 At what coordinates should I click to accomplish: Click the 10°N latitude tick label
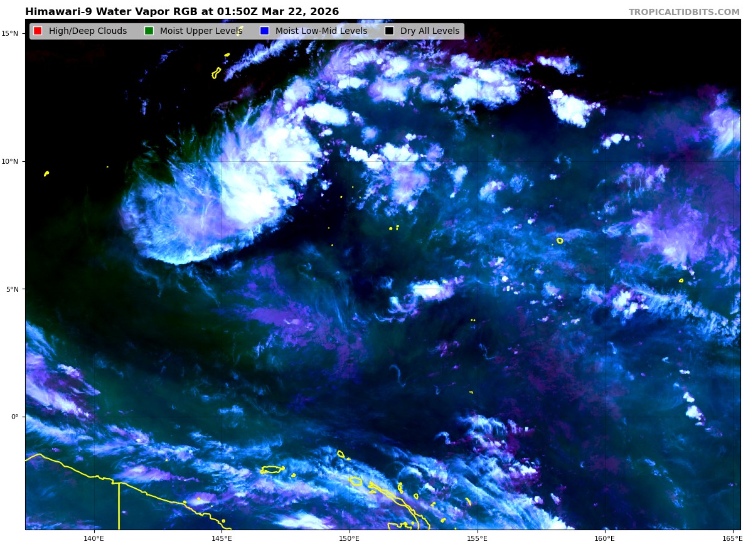13,161
